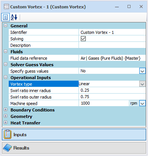Screen dimensions: 148x156
Task: Sort properties alphabetically with A-Z icon
Action: pyautogui.click(x=14, y=17)
